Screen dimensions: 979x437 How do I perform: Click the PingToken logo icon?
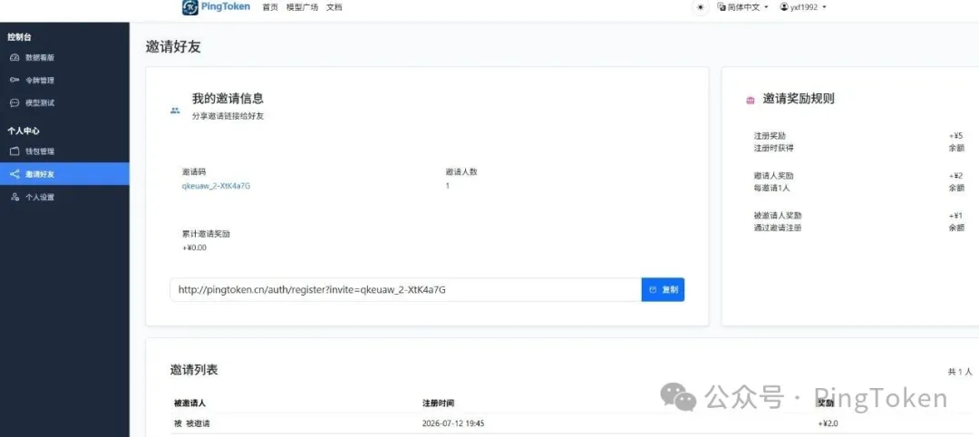190,7
